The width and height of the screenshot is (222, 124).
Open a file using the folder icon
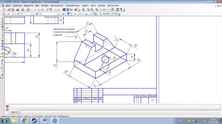pos(9,10)
